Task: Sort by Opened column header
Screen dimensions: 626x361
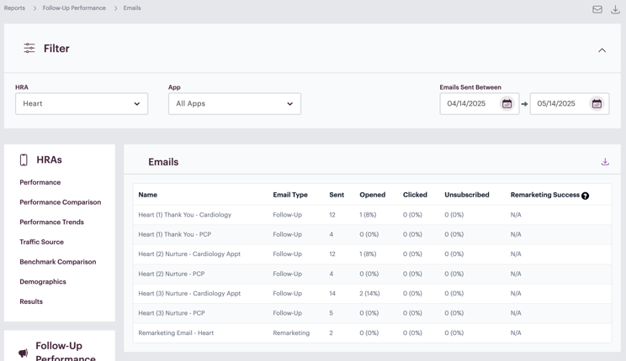Action: pyautogui.click(x=373, y=195)
